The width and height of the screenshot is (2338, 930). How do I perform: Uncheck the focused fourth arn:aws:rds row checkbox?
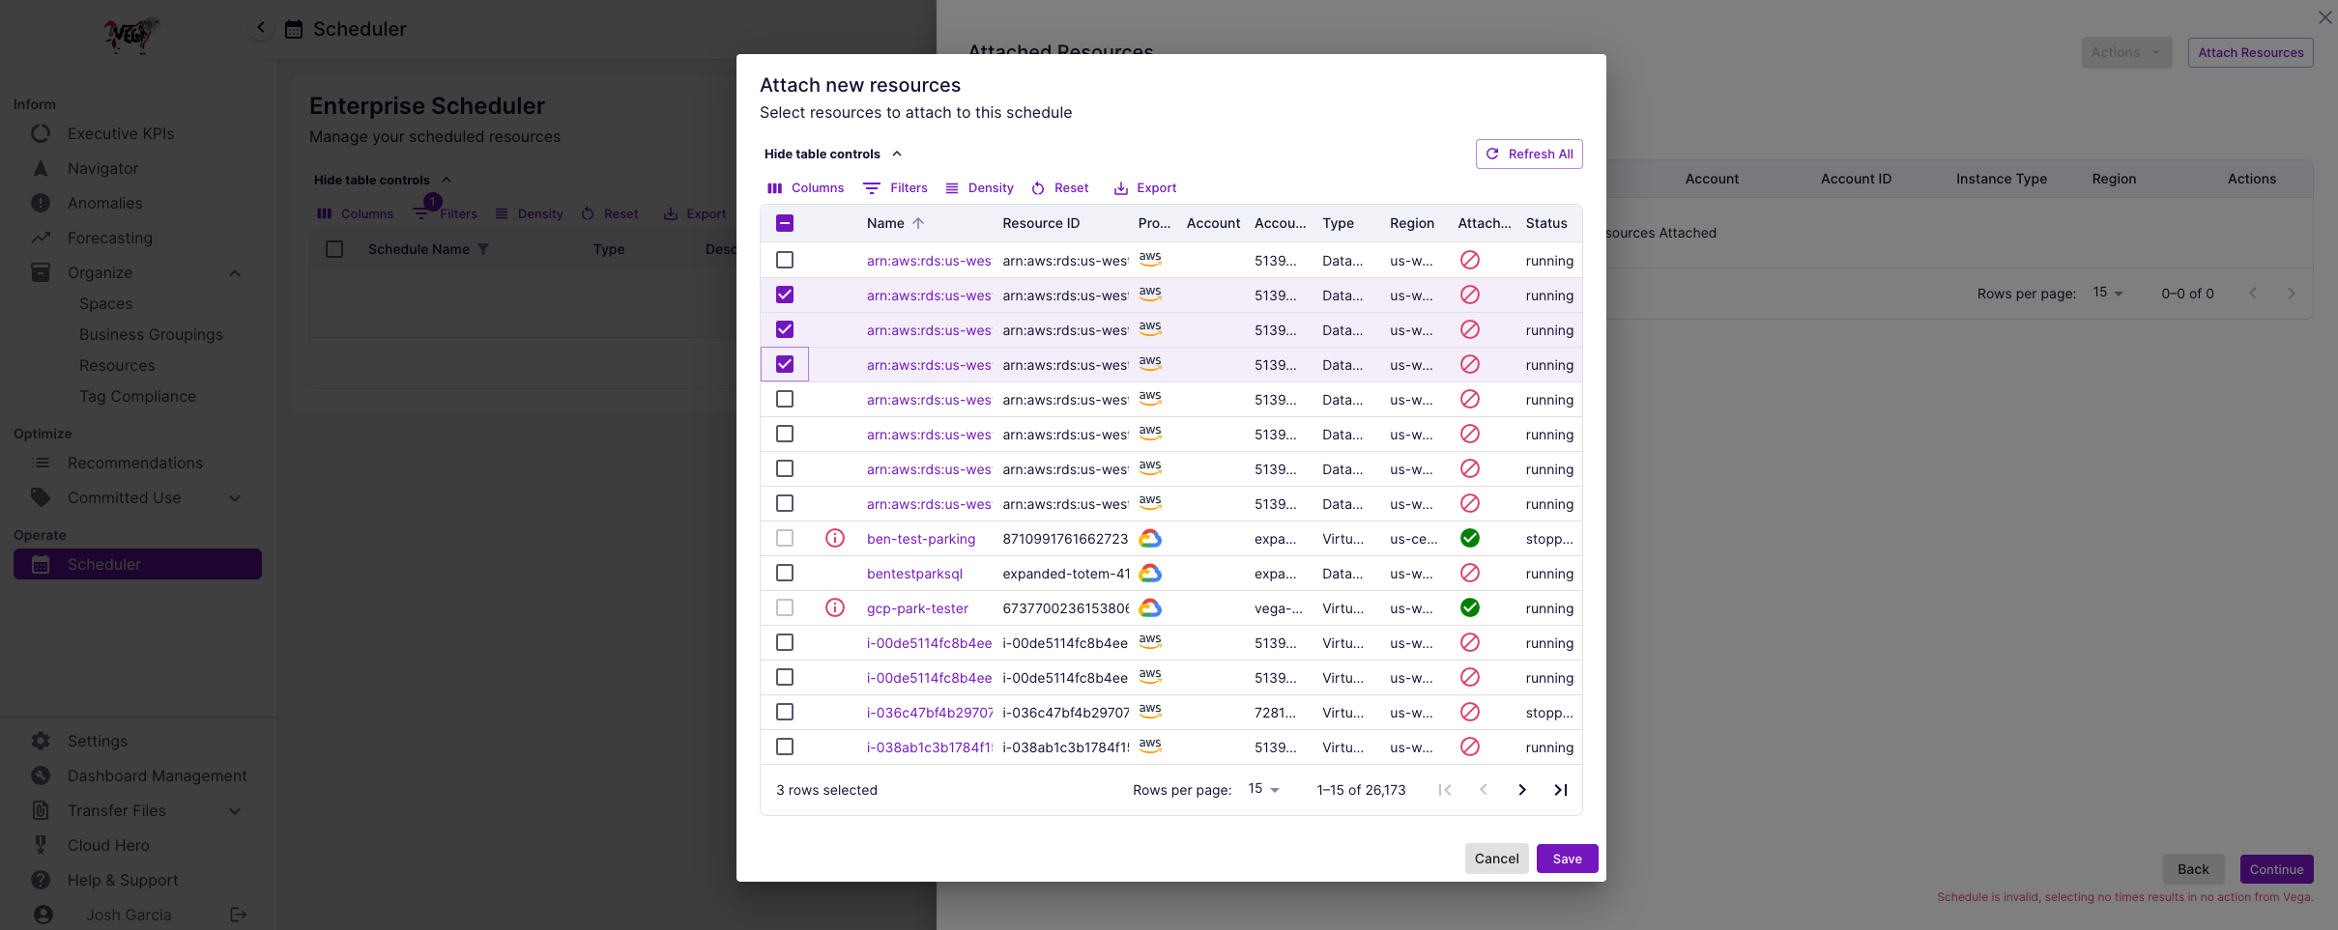pos(785,365)
